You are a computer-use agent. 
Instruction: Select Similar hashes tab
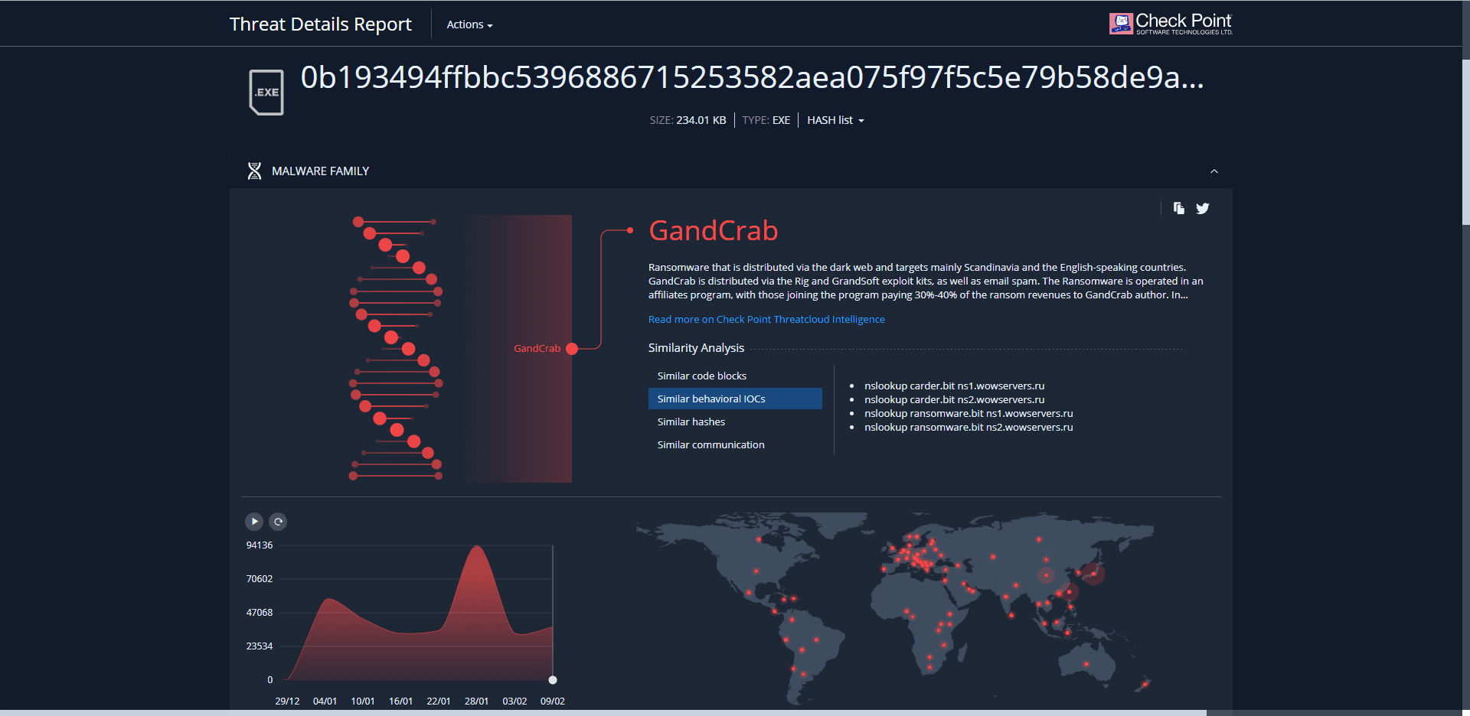click(735, 421)
